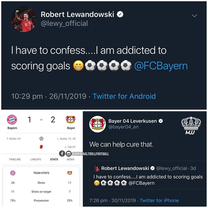Open the Twitter for Android source link

point(124,96)
